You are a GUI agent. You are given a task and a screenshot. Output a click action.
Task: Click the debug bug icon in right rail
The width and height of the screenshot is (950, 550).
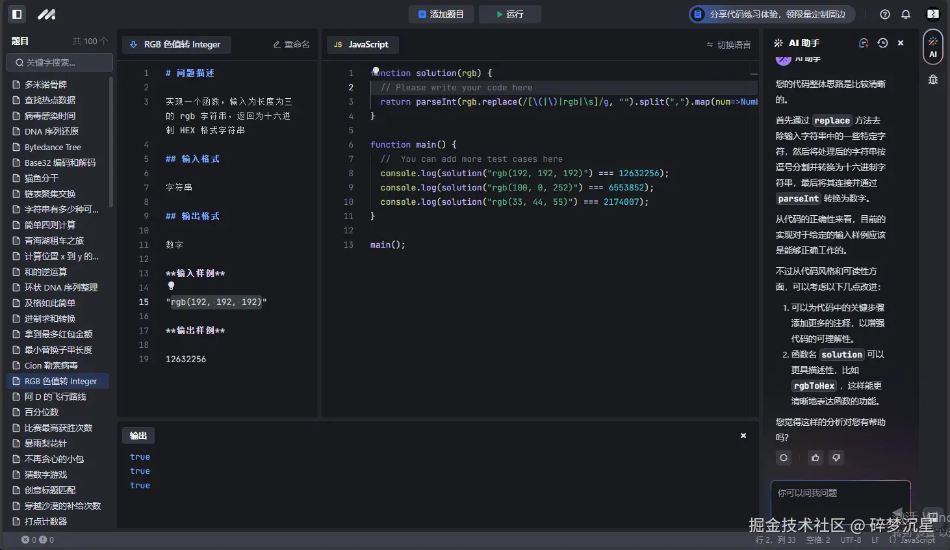coord(933,79)
